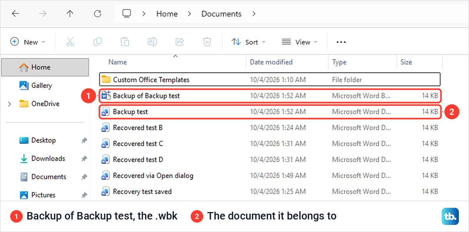This screenshot has width=469, height=232.
Task: Open Pictures in quick access
Action: point(38,195)
